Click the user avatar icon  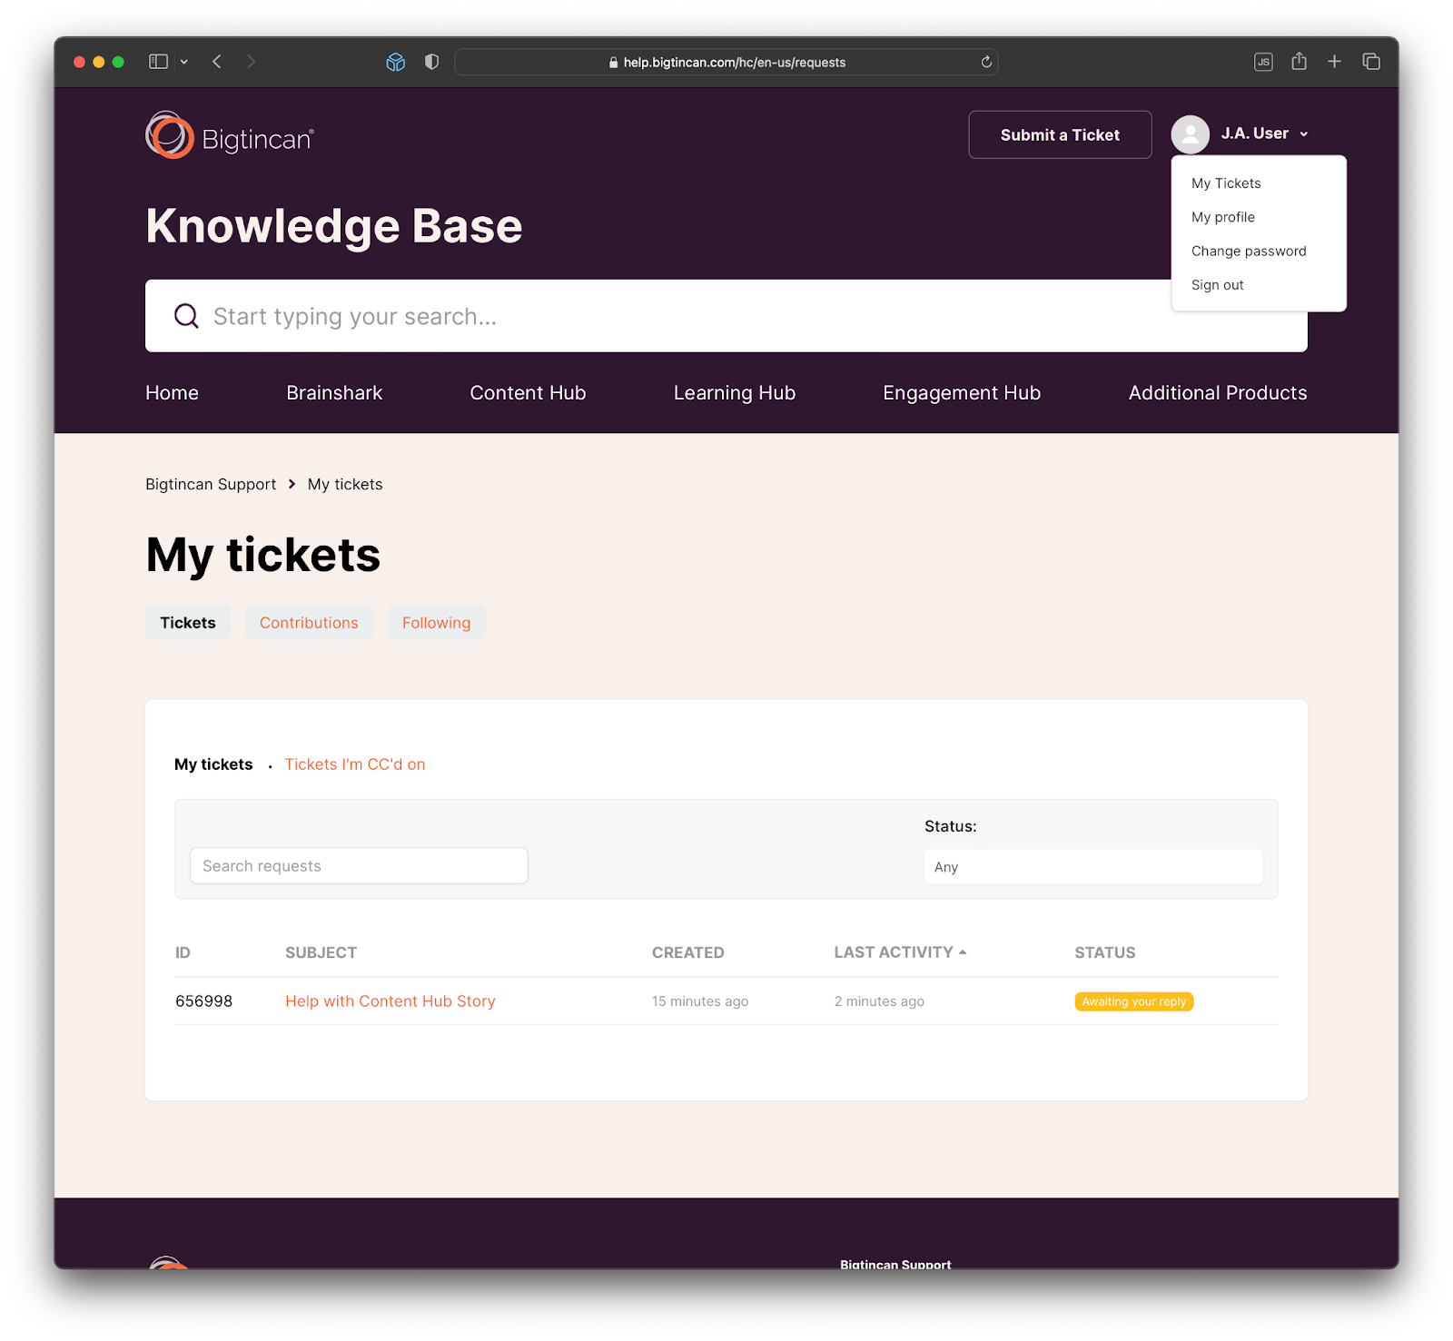[x=1190, y=134]
